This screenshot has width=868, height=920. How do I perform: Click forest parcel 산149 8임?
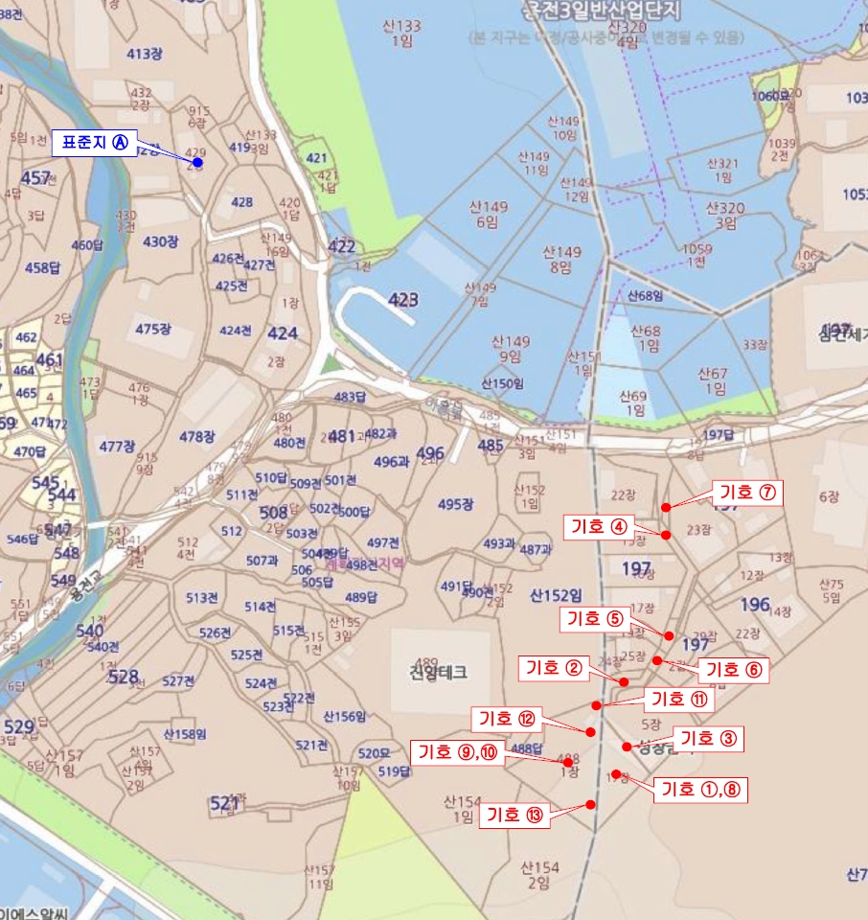(561, 260)
